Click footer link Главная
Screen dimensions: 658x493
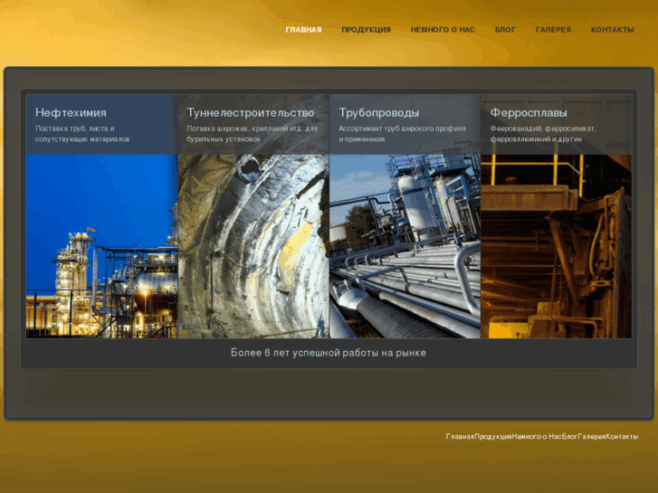[x=460, y=437]
